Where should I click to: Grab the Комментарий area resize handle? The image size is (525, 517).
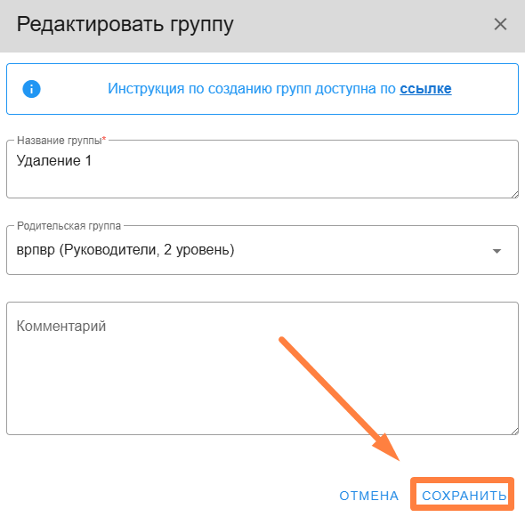[x=515, y=431]
